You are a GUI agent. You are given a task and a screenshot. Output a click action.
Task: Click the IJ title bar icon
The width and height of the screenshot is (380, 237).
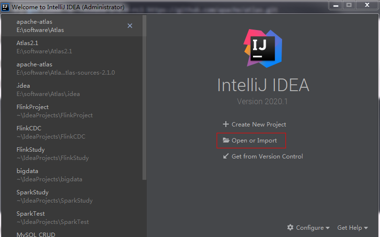point(5,7)
